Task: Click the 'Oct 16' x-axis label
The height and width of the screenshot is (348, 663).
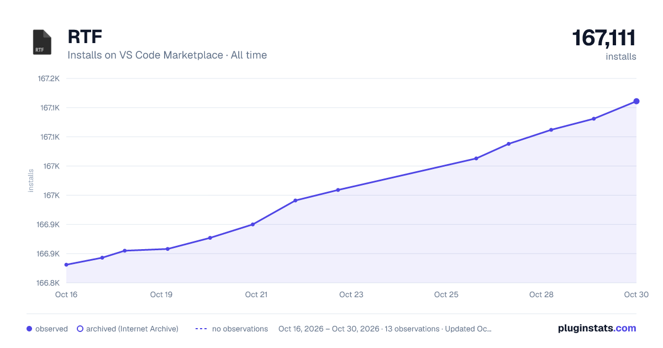Action: [66, 294]
